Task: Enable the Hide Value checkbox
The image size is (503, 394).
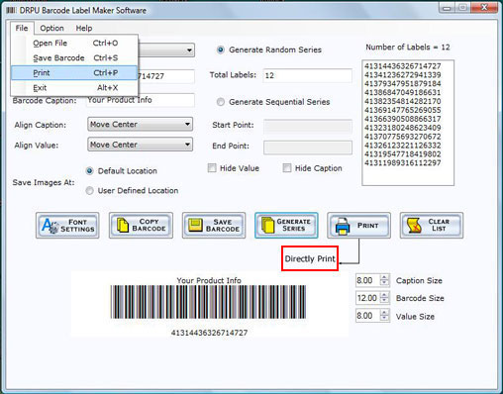Action: tap(212, 168)
